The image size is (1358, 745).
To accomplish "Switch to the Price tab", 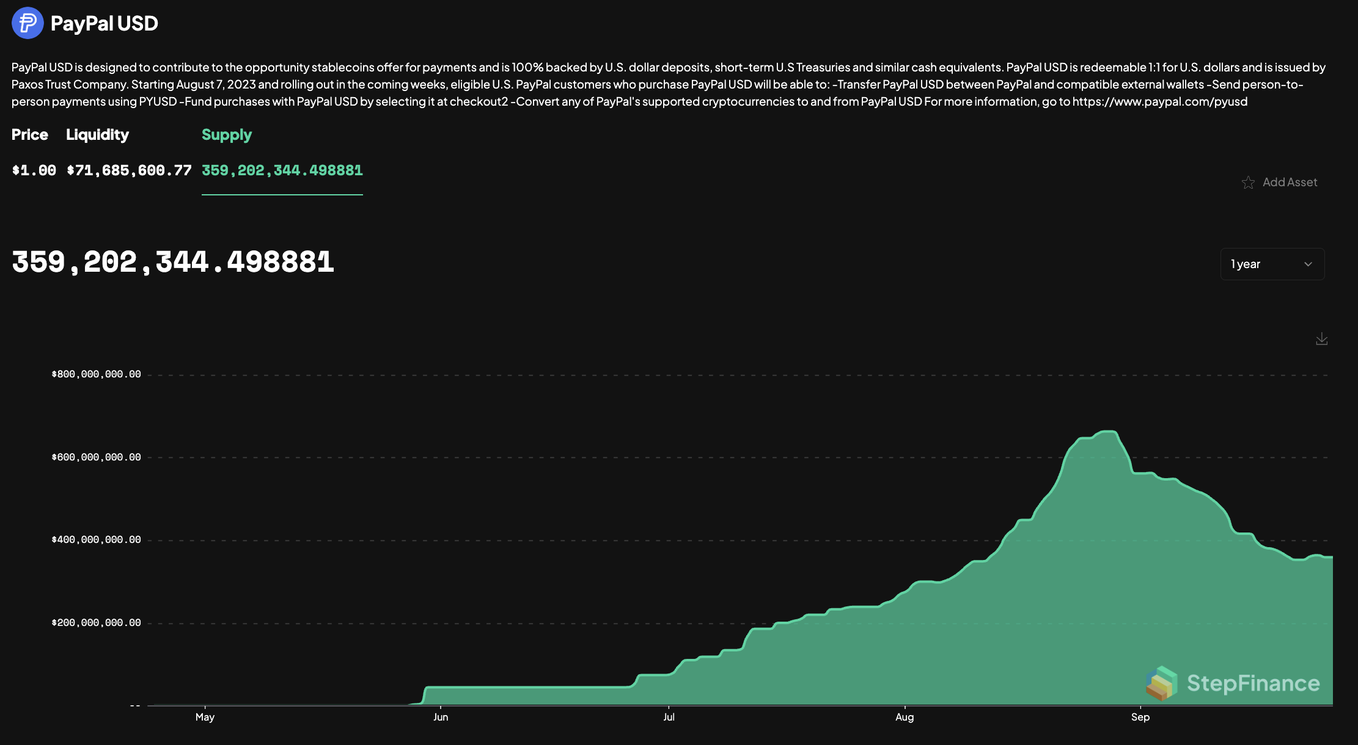I will point(29,134).
